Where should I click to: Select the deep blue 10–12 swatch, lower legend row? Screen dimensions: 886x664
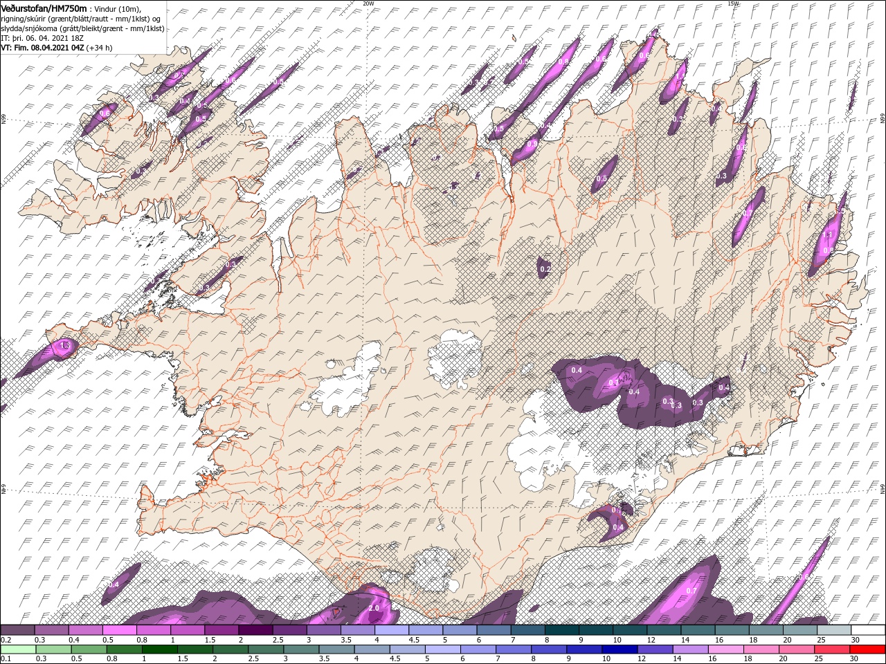[619, 649]
